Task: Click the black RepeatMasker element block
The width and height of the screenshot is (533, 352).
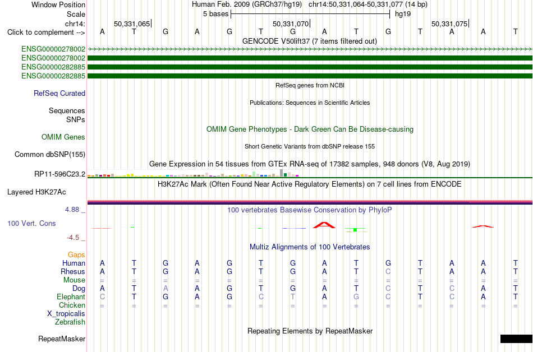Action: (516, 339)
